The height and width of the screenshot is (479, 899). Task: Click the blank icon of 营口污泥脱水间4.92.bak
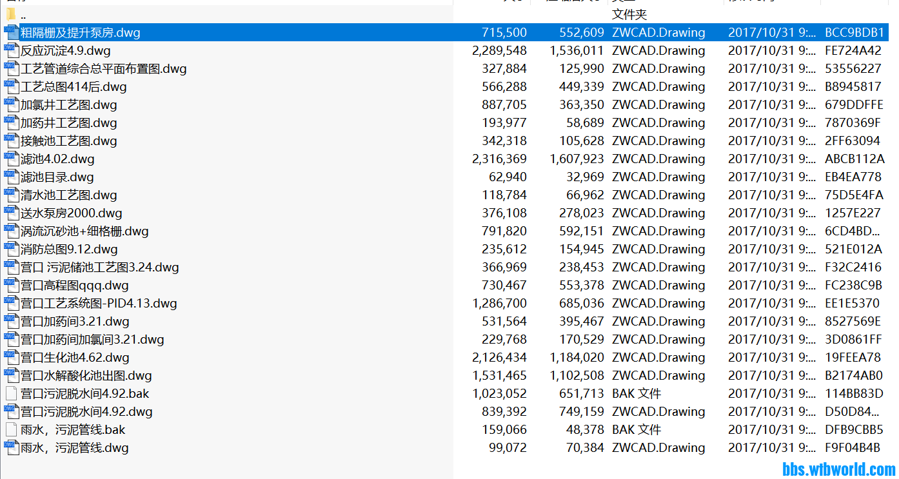pyautogui.click(x=11, y=393)
